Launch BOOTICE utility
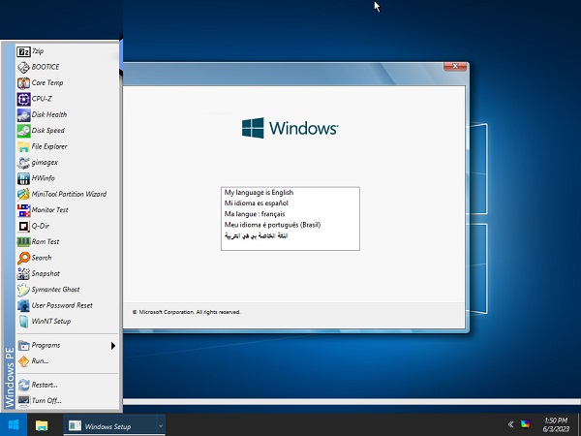Viewport: 581px width, 436px height. pyautogui.click(x=45, y=67)
